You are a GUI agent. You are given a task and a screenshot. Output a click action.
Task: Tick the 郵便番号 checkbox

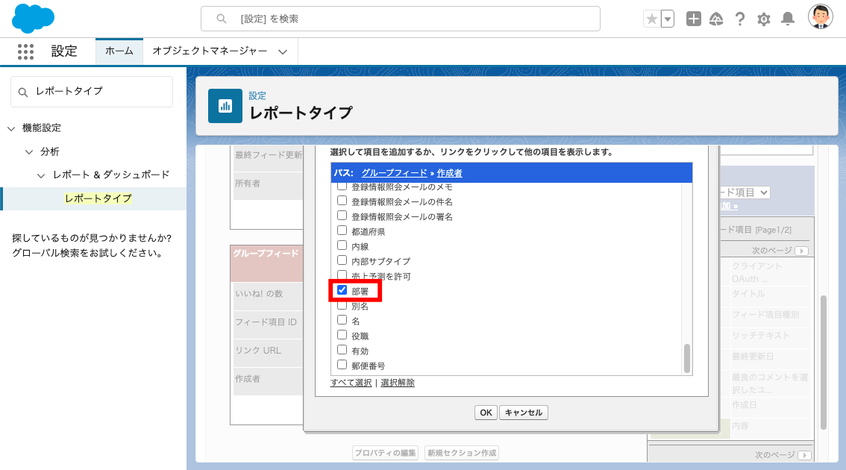tap(342, 365)
